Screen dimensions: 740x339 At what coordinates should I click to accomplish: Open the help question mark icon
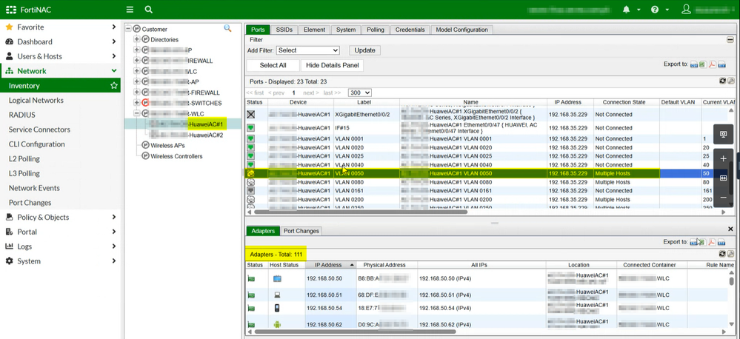coord(655,10)
